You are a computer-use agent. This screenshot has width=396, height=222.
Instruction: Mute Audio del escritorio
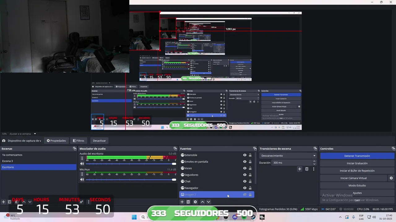(82, 164)
